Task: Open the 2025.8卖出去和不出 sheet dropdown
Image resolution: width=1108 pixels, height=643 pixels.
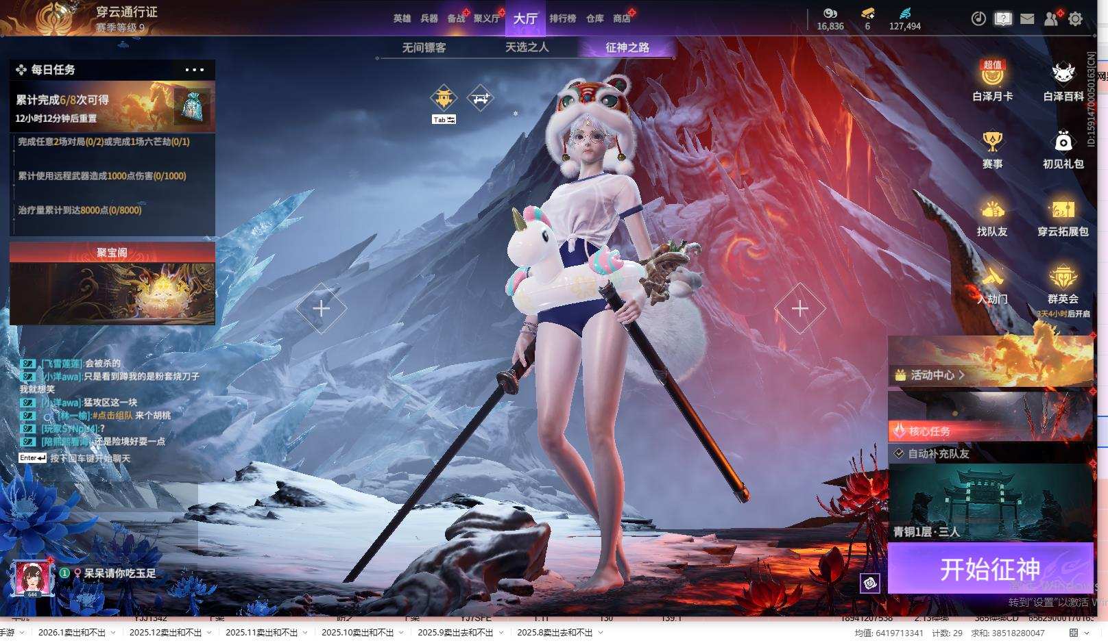Action: click(x=600, y=633)
